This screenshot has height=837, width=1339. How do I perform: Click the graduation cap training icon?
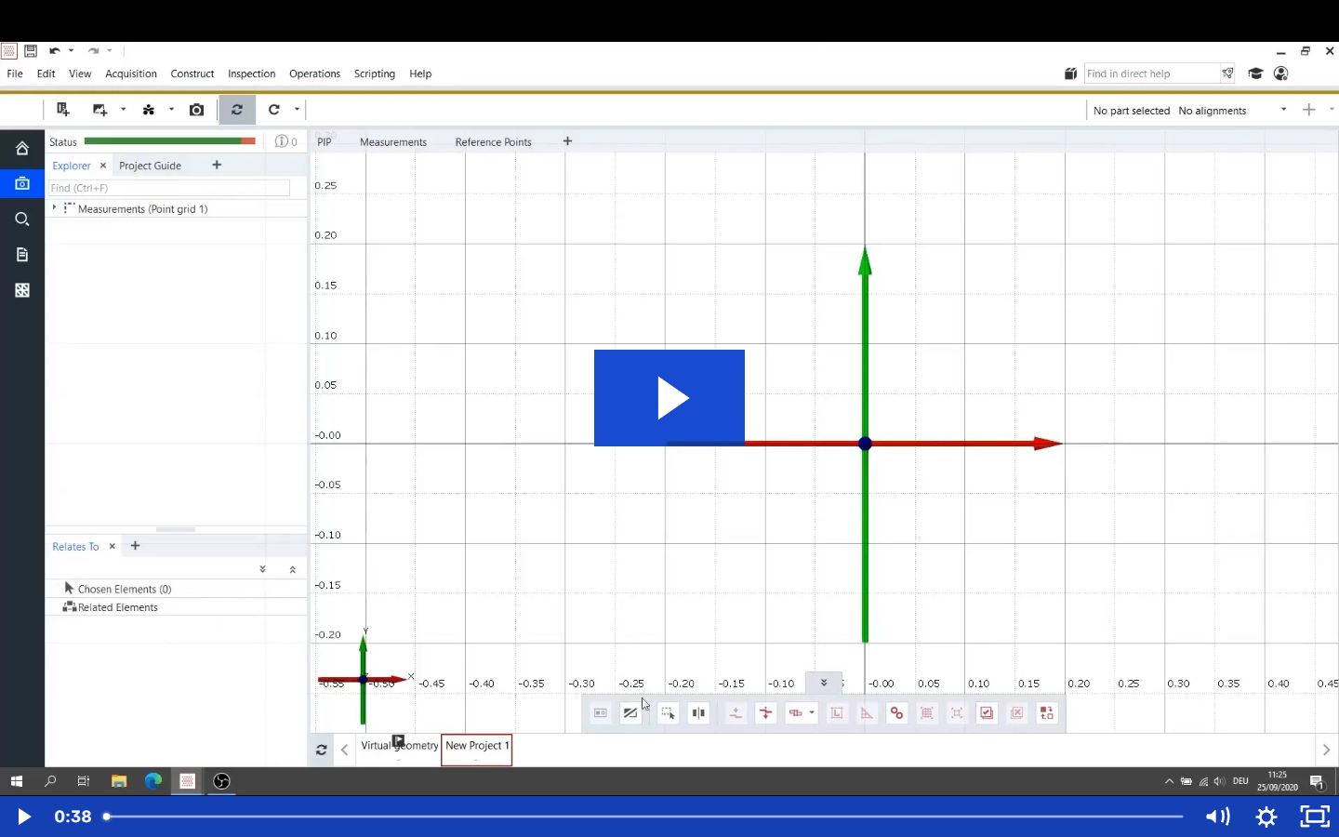click(1255, 73)
